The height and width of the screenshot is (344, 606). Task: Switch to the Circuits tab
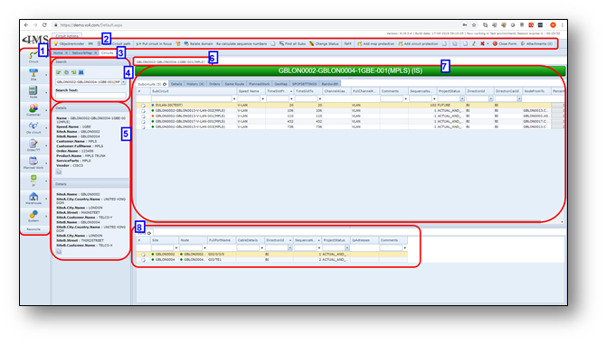click(107, 53)
